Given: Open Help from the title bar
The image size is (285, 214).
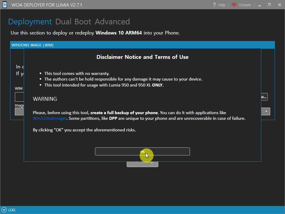Looking at the screenshot, I should tap(221, 5).
